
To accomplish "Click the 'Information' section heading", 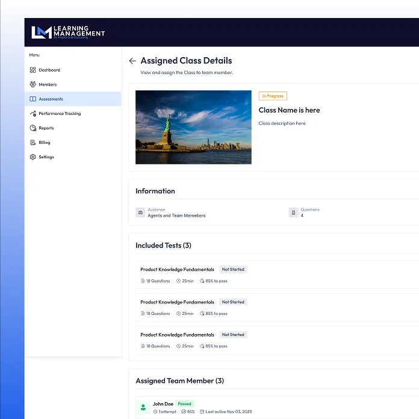I will pyautogui.click(x=155, y=191).
